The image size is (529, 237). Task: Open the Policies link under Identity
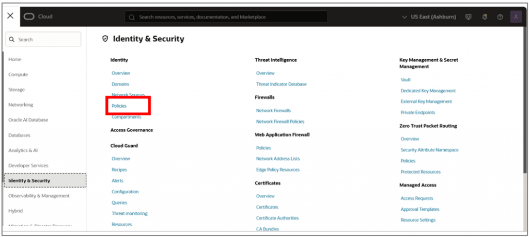(x=119, y=106)
